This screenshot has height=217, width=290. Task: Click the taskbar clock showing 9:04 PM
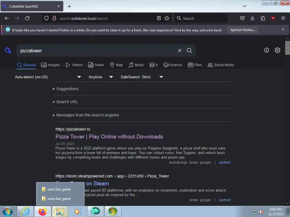276,212
